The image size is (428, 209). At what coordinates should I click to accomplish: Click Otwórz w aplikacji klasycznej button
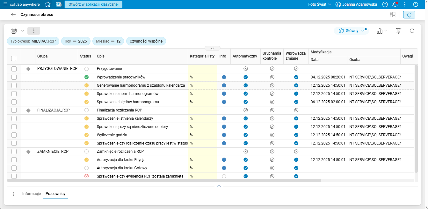[93, 4]
